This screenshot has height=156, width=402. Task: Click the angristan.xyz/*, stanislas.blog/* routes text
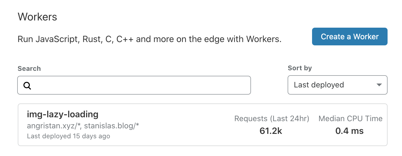click(x=83, y=126)
